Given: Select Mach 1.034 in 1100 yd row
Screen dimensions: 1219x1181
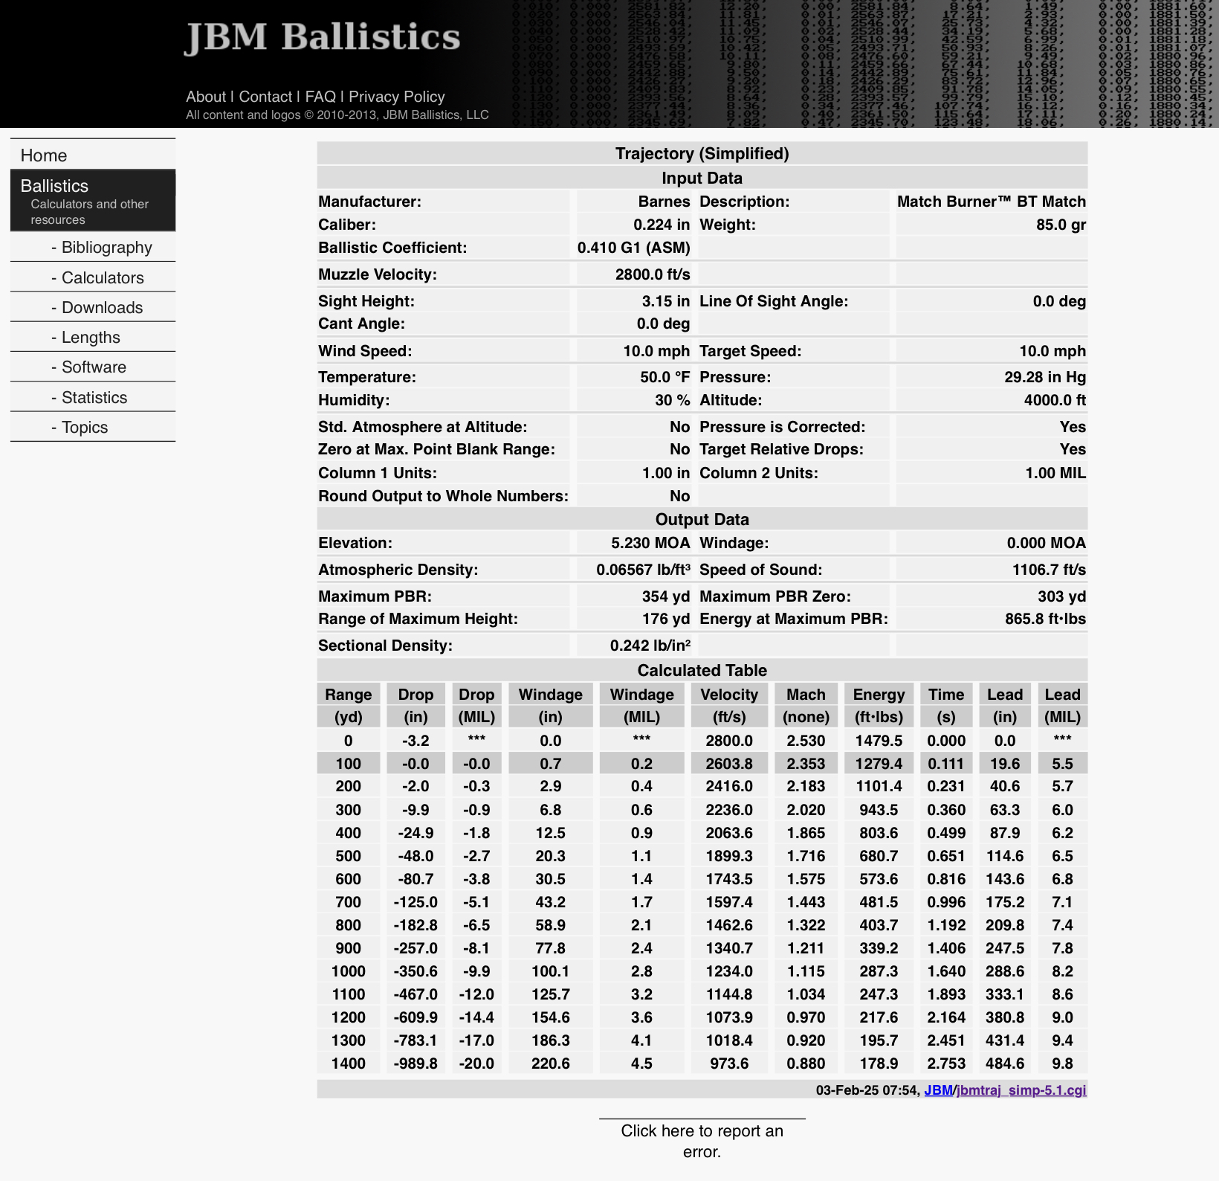Looking at the screenshot, I should coord(806,994).
